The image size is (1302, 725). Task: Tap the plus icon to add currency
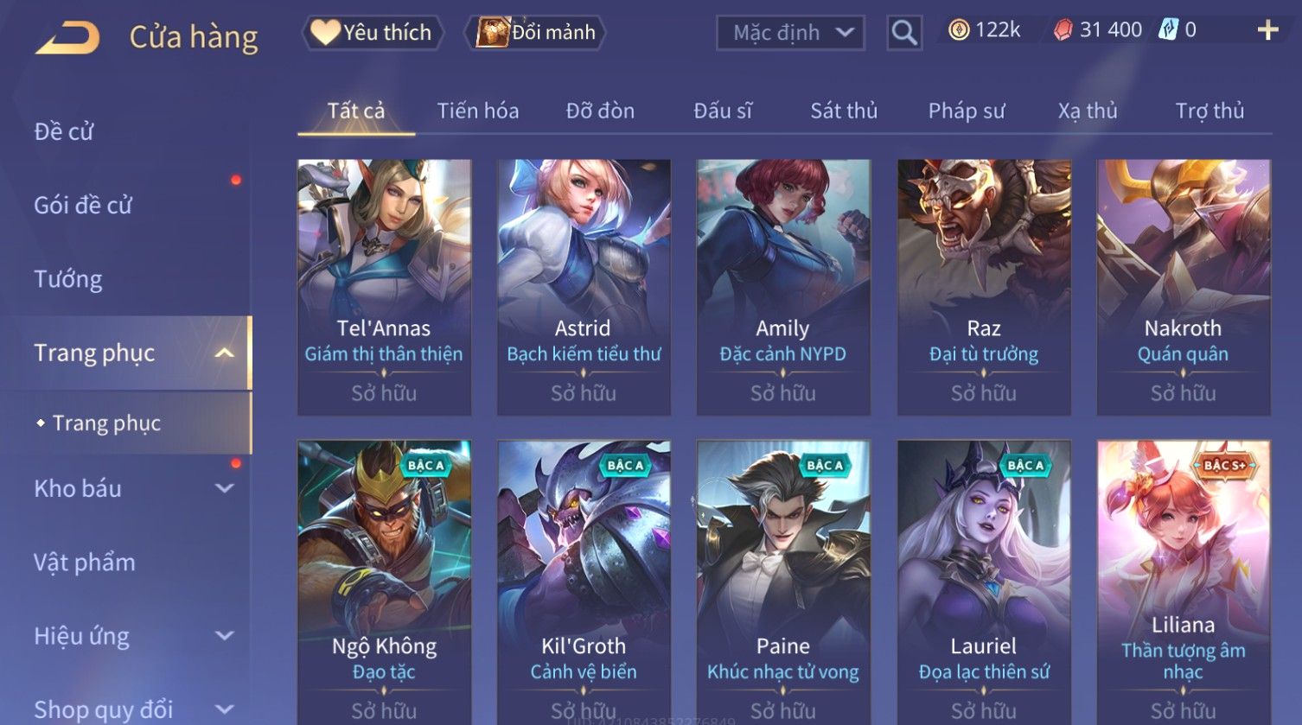click(x=1267, y=31)
